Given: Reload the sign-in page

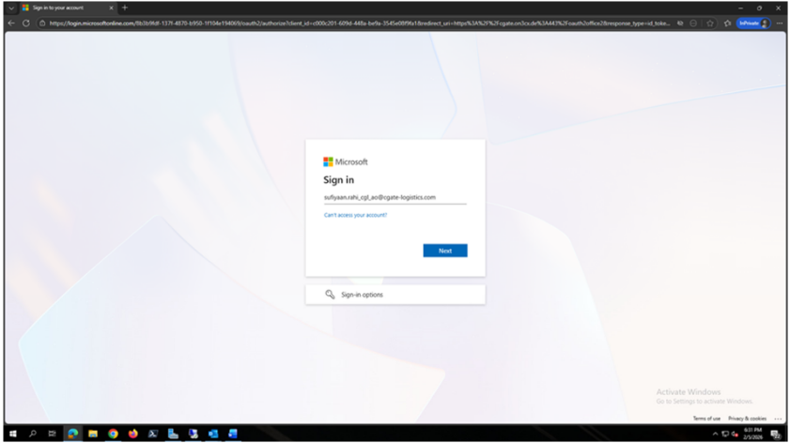Looking at the screenshot, I should [x=26, y=23].
